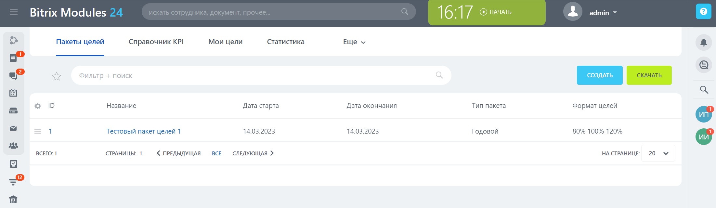Expand the Еще menu dropdown
This screenshot has width=716, height=208.
coord(354,42)
